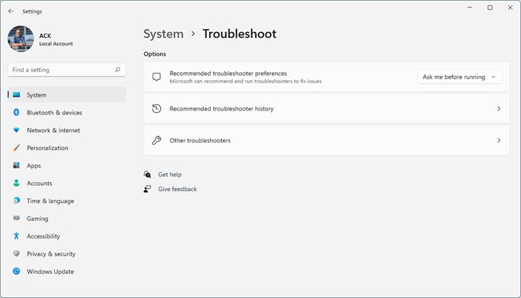
Task: Go to Accounts in sidebar
Action: click(39, 184)
